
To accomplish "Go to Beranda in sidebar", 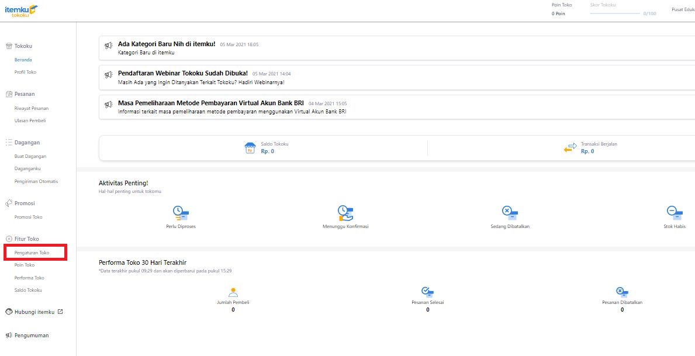I will click(23, 60).
